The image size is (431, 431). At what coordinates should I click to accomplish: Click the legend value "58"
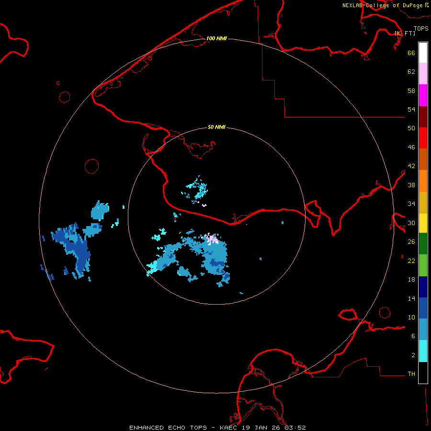click(x=411, y=91)
